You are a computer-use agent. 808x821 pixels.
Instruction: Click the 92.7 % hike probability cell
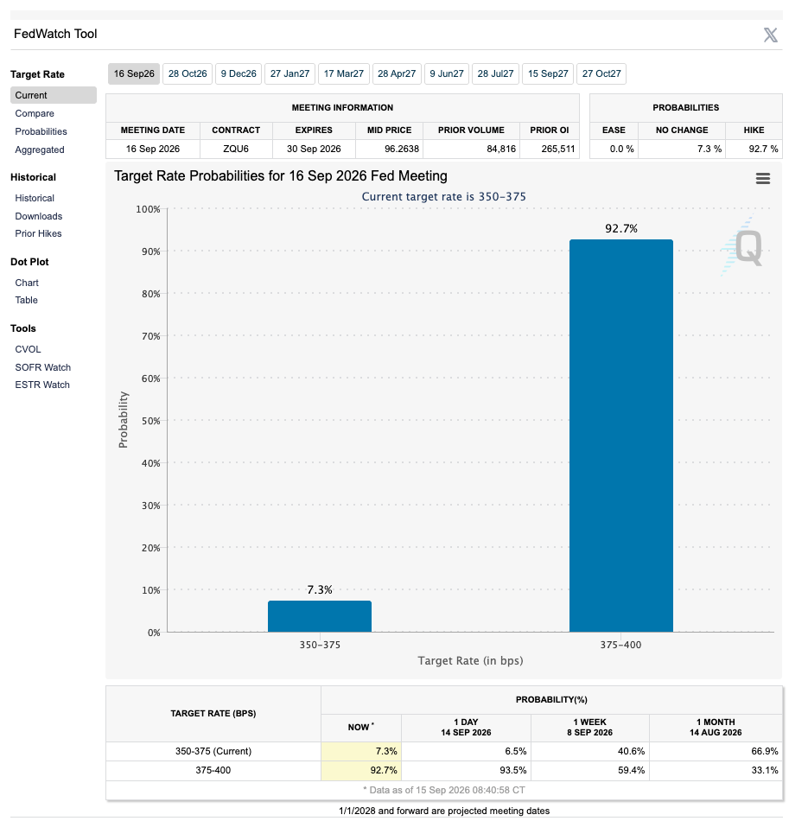(754, 150)
